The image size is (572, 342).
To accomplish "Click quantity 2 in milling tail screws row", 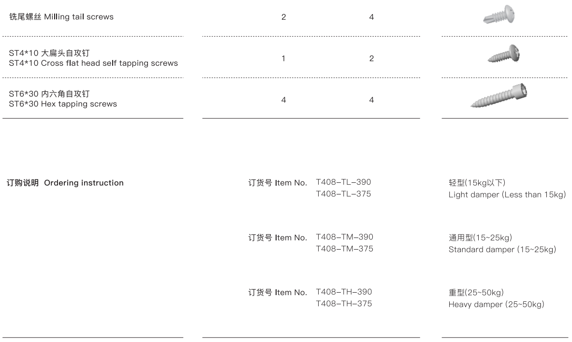I will click(x=283, y=17).
